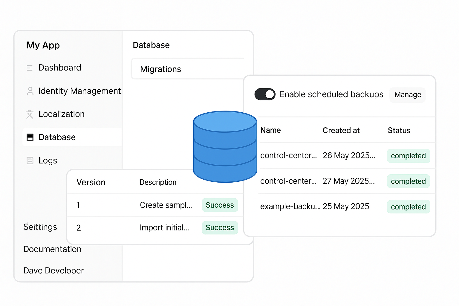The width and height of the screenshot is (459, 306).
Task: Open Logs in the sidebar
Action: 48,160
